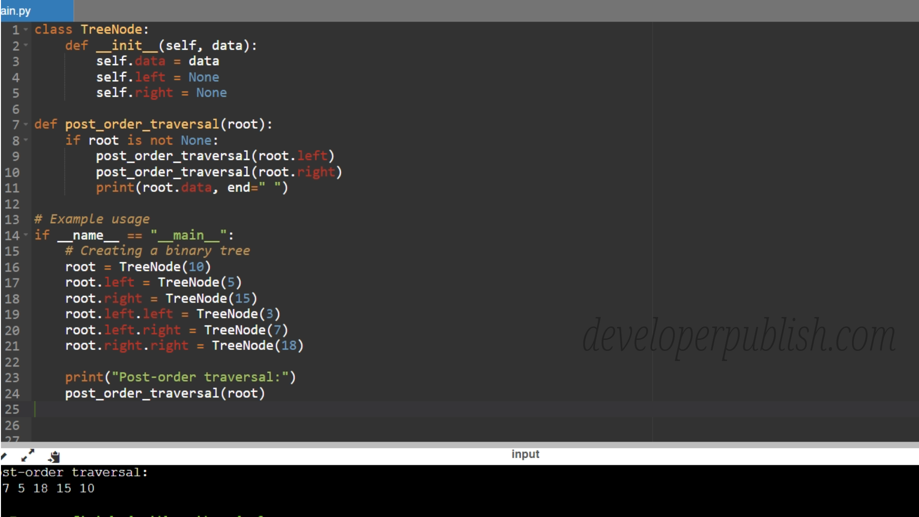This screenshot has height=517, width=919.
Task: Click the '# Example usage' comment line
Action: click(x=92, y=219)
